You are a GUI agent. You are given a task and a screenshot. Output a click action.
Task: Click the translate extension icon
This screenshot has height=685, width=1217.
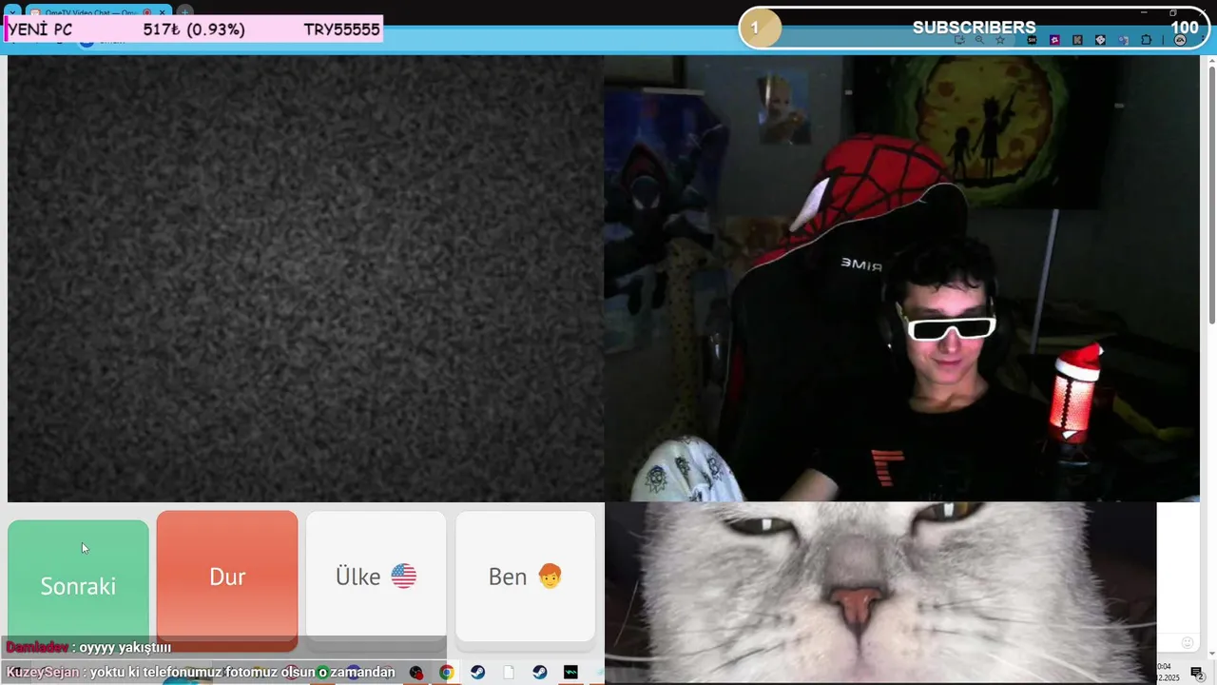tap(1123, 40)
